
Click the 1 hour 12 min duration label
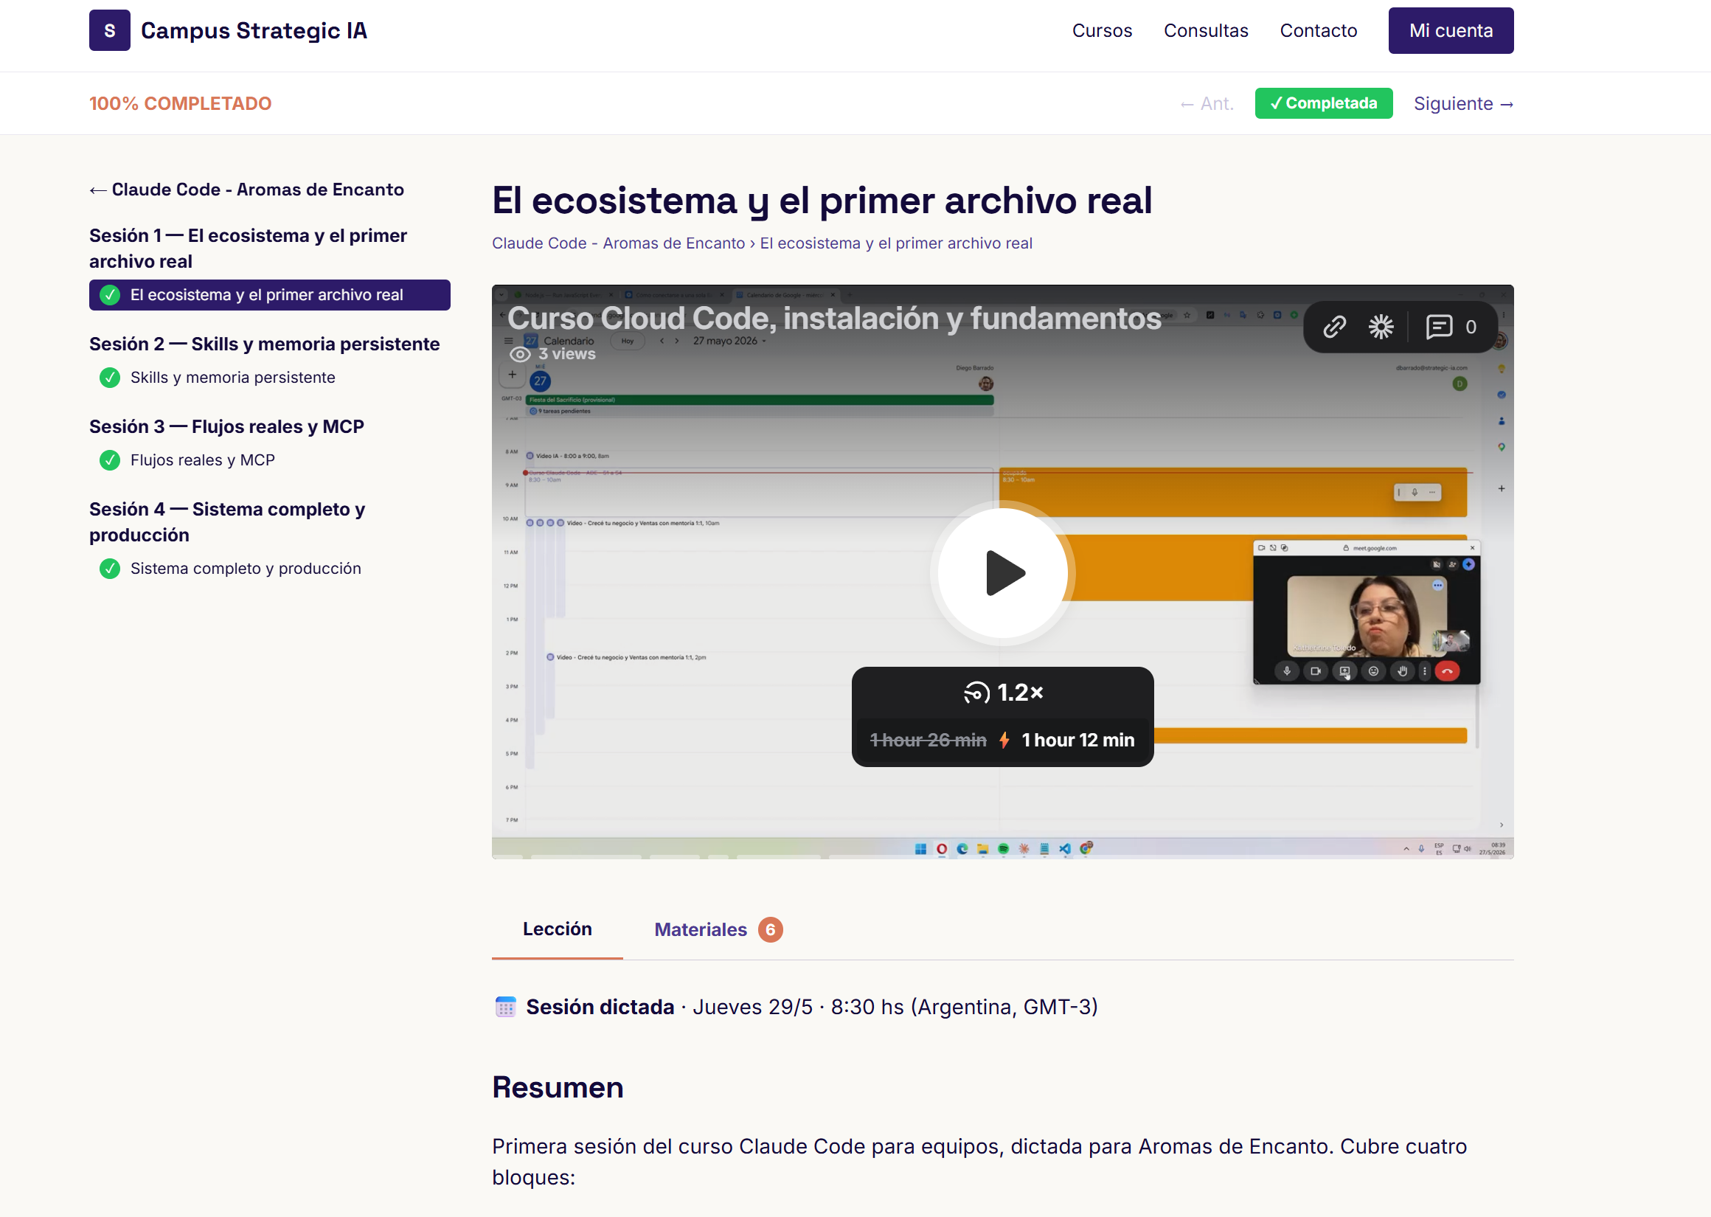click(x=1078, y=741)
